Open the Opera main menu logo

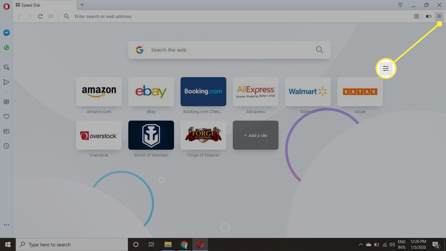tap(6, 6)
